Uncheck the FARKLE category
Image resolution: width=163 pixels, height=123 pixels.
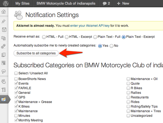point(16,88)
